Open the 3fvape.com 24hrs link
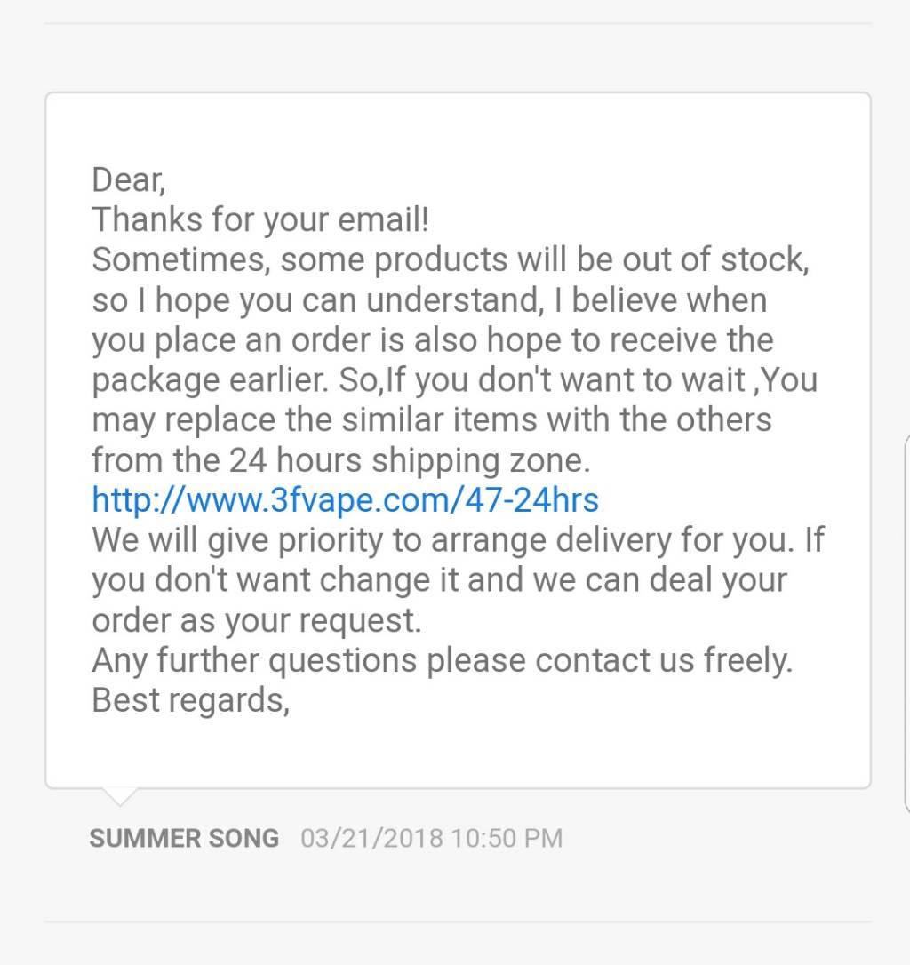This screenshot has width=910, height=965. coord(345,500)
